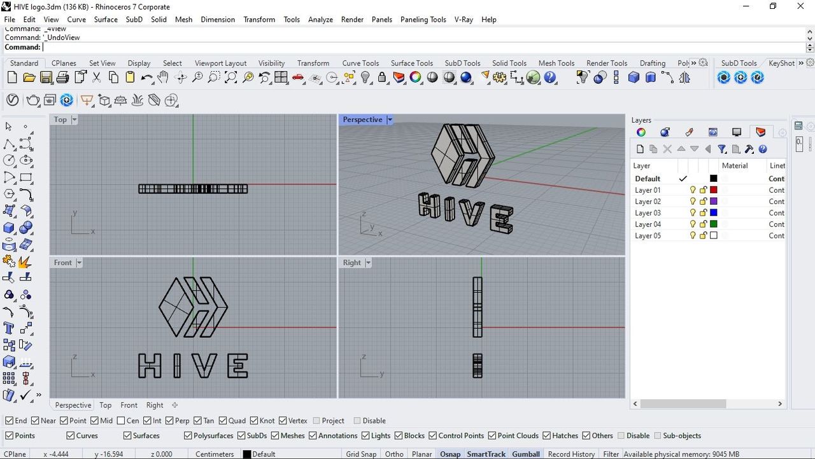Toggle Grid Snap in status bar
The image size is (815, 459).
361,454
